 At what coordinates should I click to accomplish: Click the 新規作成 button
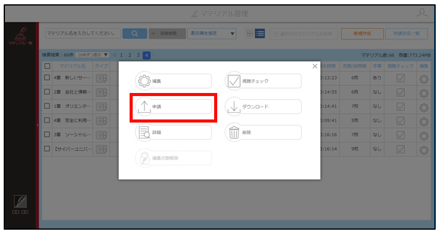(362, 34)
